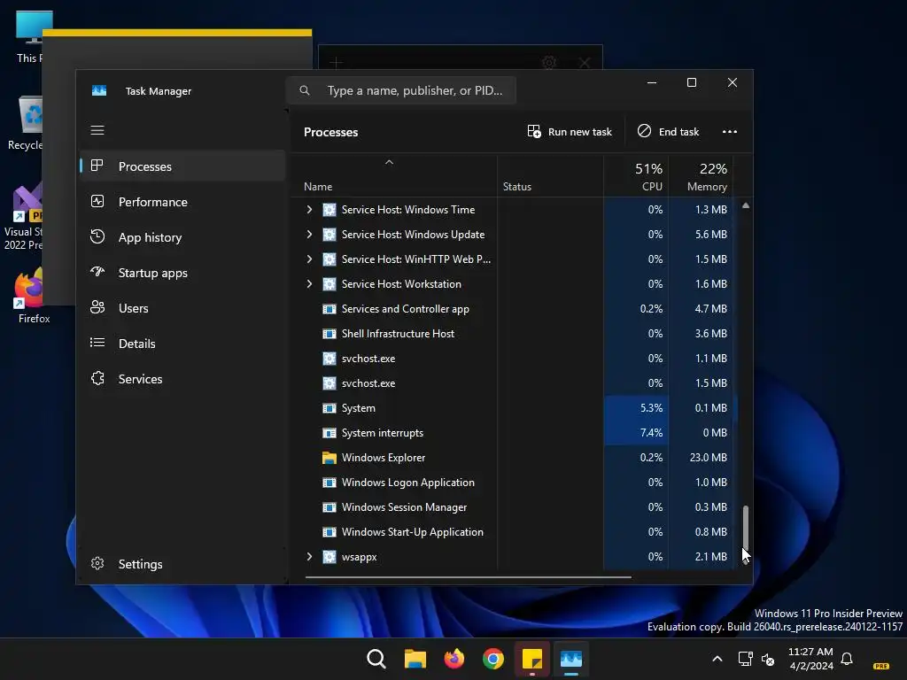The width and height of the screenshot is (907, 680).
Task: Click the network display icon in system tray
Action: [746, 659]
